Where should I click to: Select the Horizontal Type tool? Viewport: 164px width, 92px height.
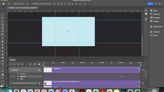(x=2, y=65)
